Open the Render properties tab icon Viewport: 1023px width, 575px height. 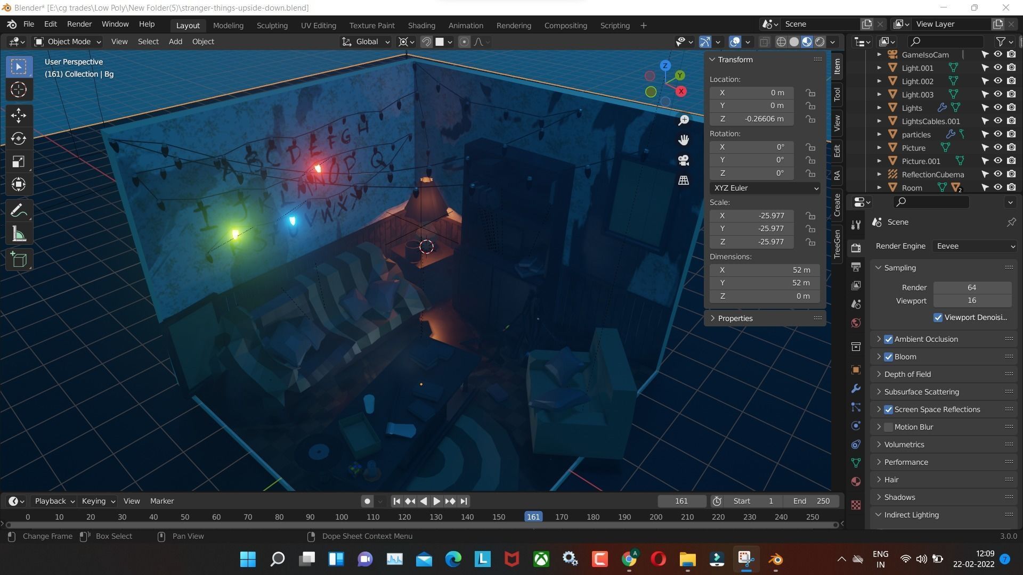(x=856, y=248)
